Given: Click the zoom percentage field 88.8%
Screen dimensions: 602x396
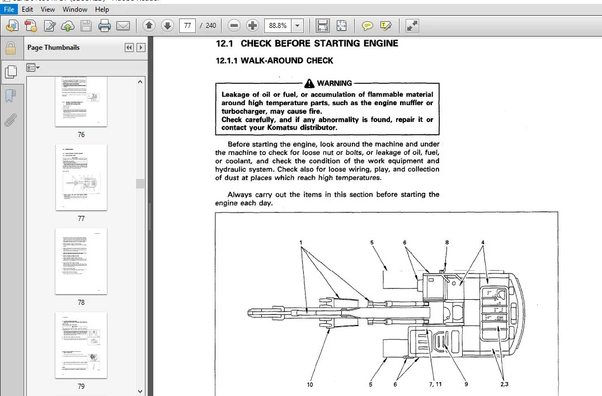Looking at the screenshot, I should pos(278,26).
